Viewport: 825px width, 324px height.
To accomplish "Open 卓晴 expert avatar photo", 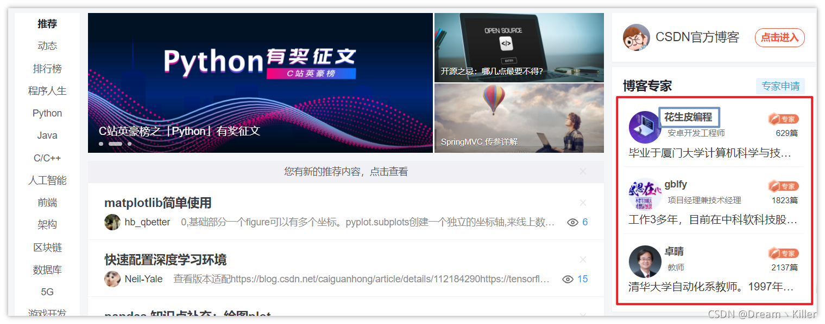I will (645, 261).
